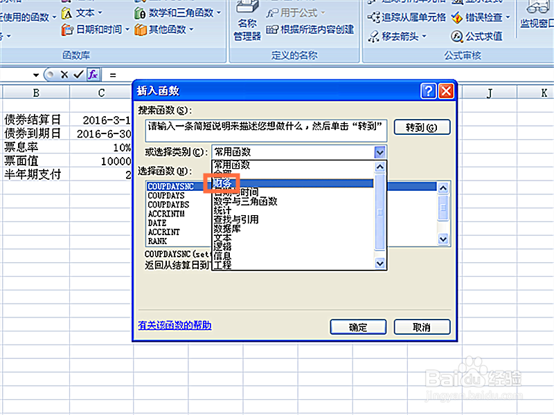Screen dimensions: 554x415
Task: Click the 确定 button
Action: (x=358, y=327)
